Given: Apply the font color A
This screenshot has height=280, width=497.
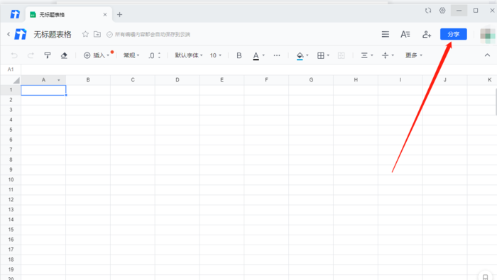Looking at the screenshot, I should tap(256, 56).
